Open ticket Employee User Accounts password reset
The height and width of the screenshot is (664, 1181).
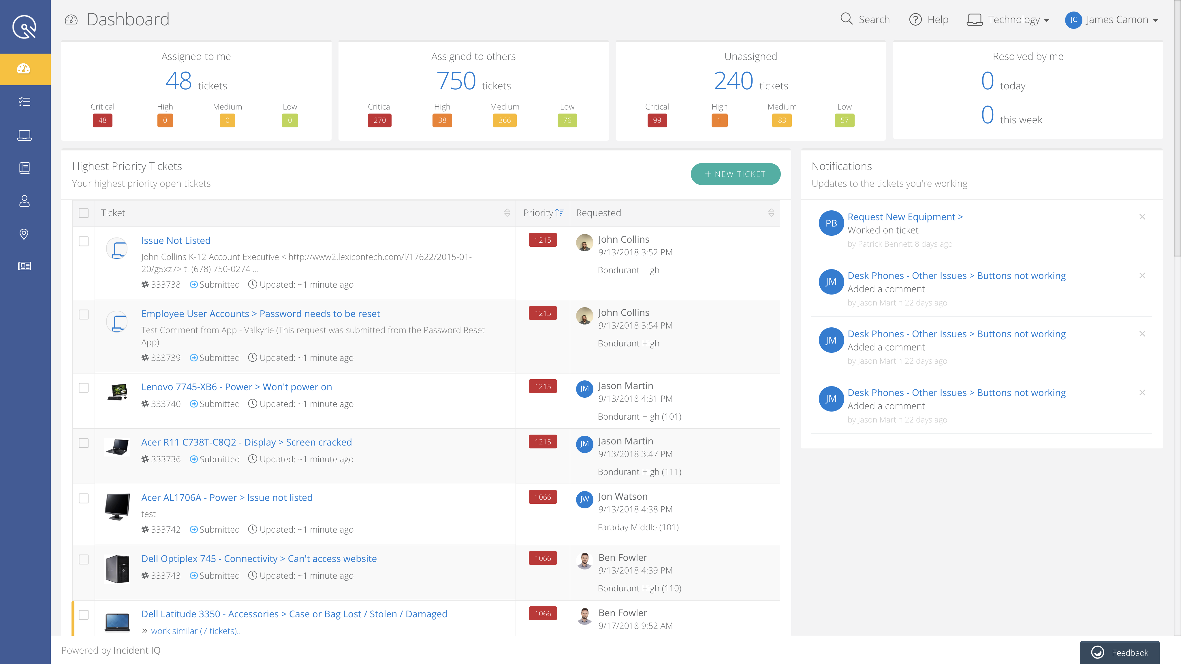pyautogui.click(x=260, y=314)
